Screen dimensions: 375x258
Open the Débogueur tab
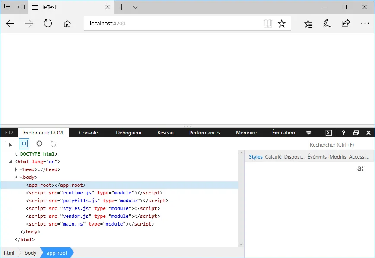point(129,133)
